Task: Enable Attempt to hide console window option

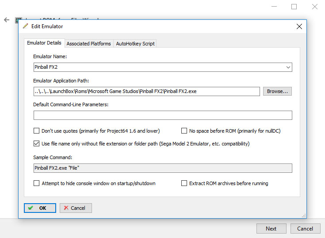Action: 36,183
